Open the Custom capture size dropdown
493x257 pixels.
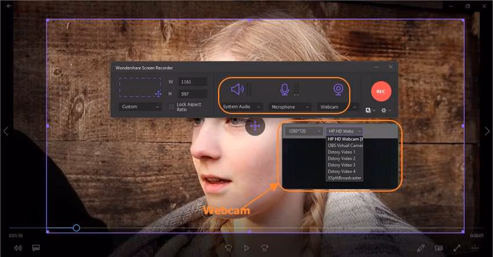click(140, 107)
